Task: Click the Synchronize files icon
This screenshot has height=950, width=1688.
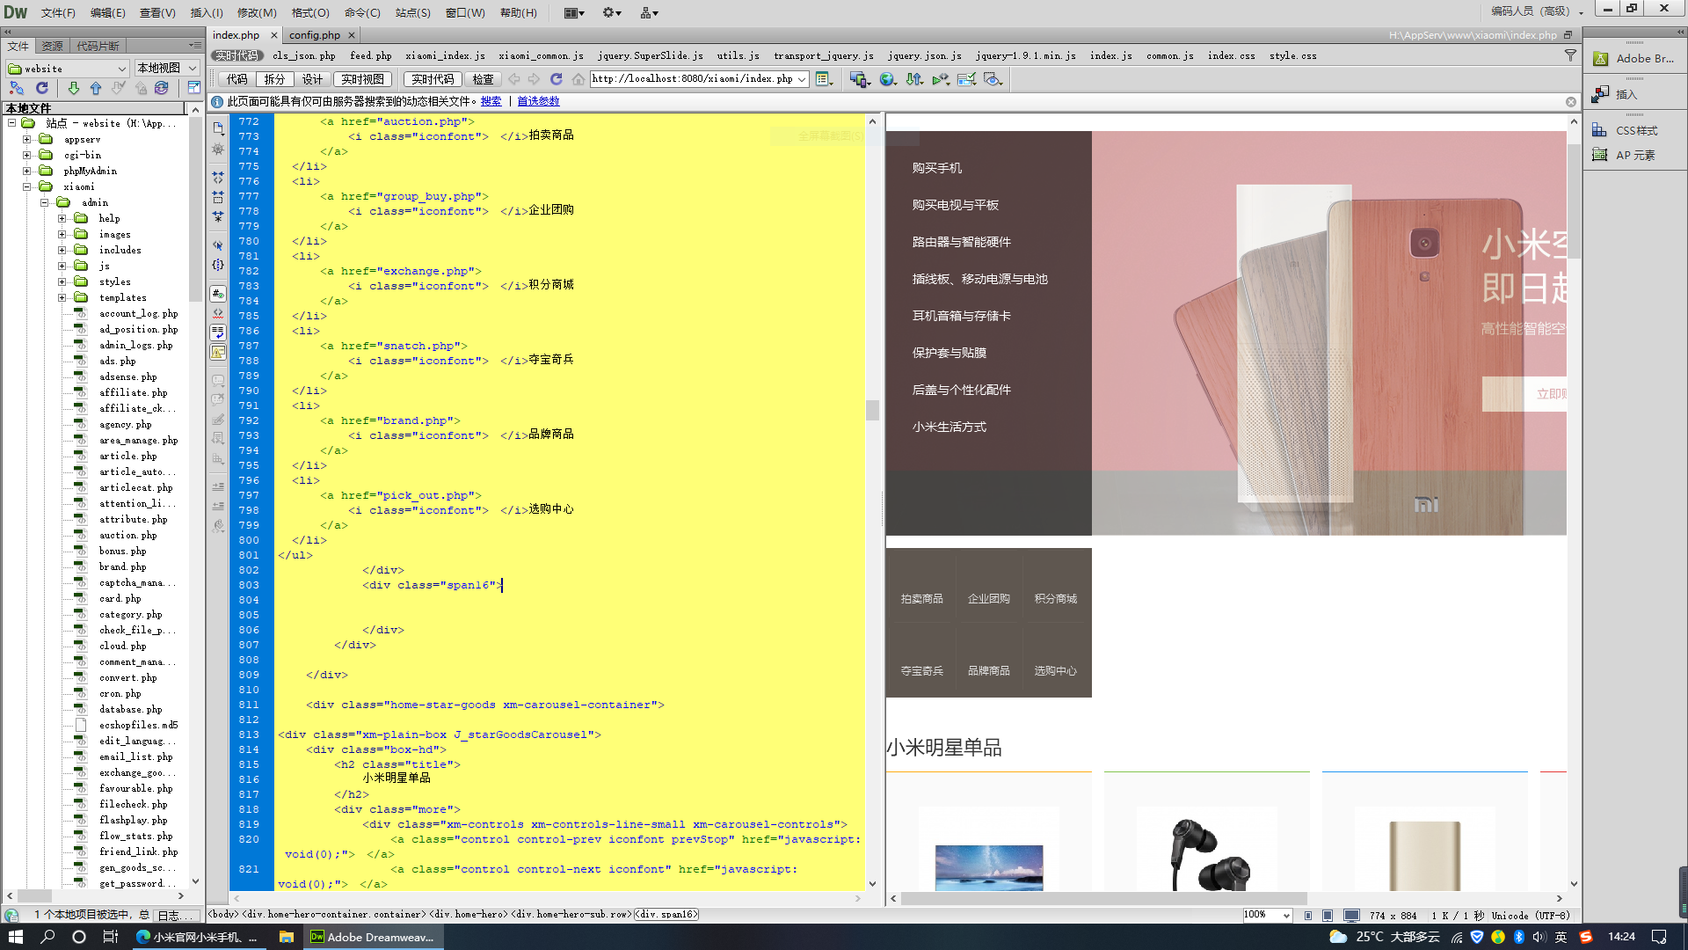Action: click(162, 88)
